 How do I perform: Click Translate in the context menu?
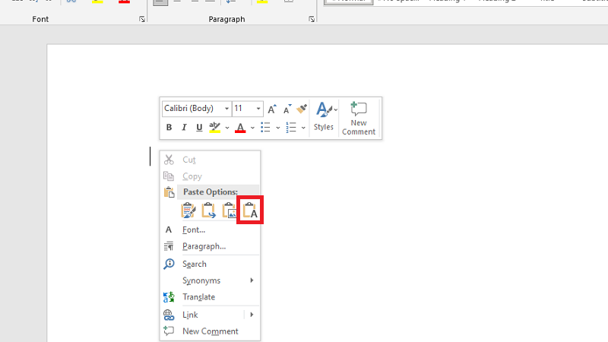[198, 297]
